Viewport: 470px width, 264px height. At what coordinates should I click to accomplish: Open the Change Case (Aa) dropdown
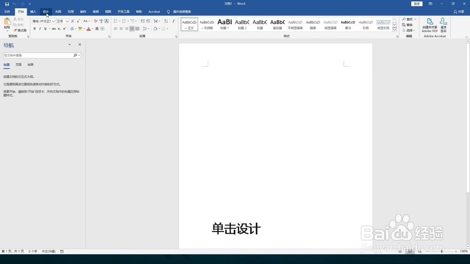coord(86,21)
